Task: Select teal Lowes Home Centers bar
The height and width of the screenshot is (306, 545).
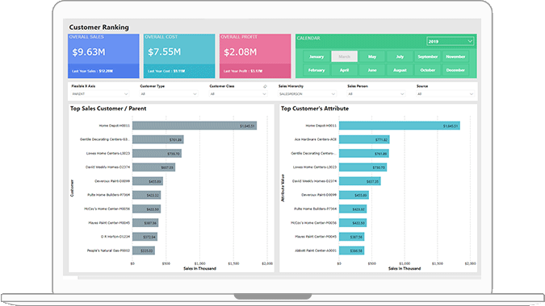Action: coord(363,167)
